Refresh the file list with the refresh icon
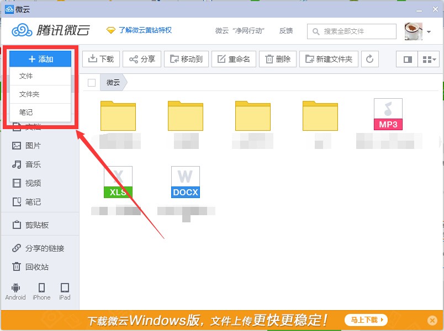 click(370, 59)
